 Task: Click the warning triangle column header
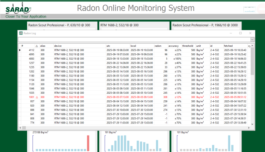point(37,46)
